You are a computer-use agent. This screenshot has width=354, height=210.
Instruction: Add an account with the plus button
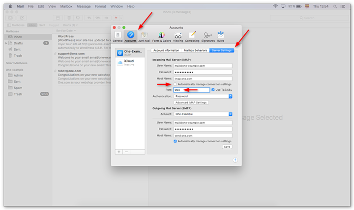click(119, 152)
